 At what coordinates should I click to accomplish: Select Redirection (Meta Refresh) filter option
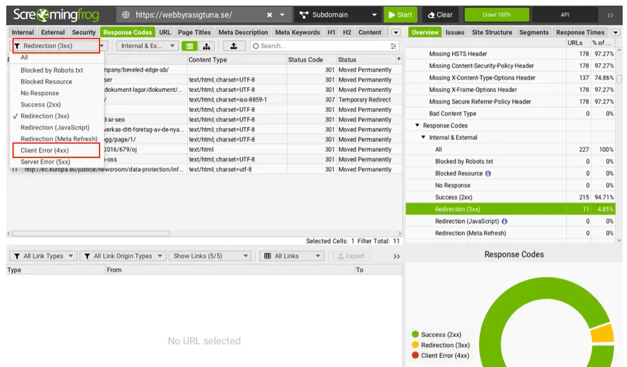click(57, 139)
